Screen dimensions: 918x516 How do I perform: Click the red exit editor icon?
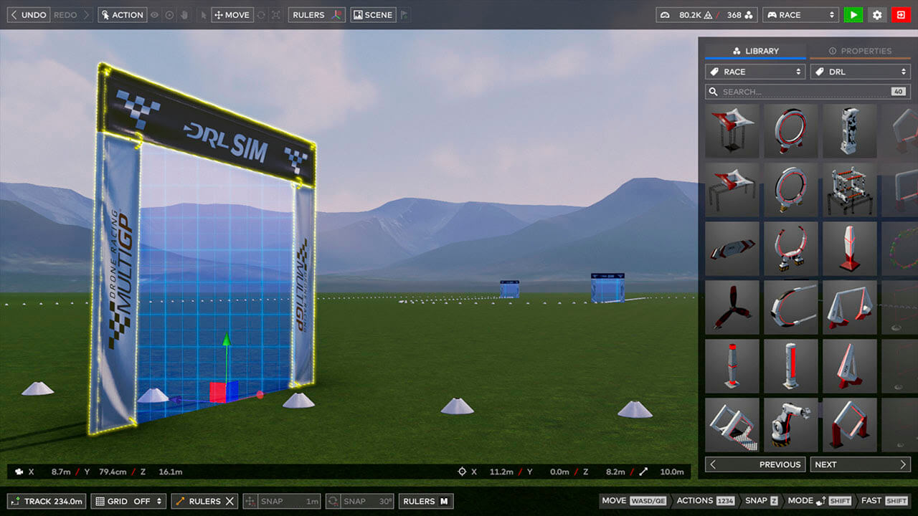(x=901, y=14)
